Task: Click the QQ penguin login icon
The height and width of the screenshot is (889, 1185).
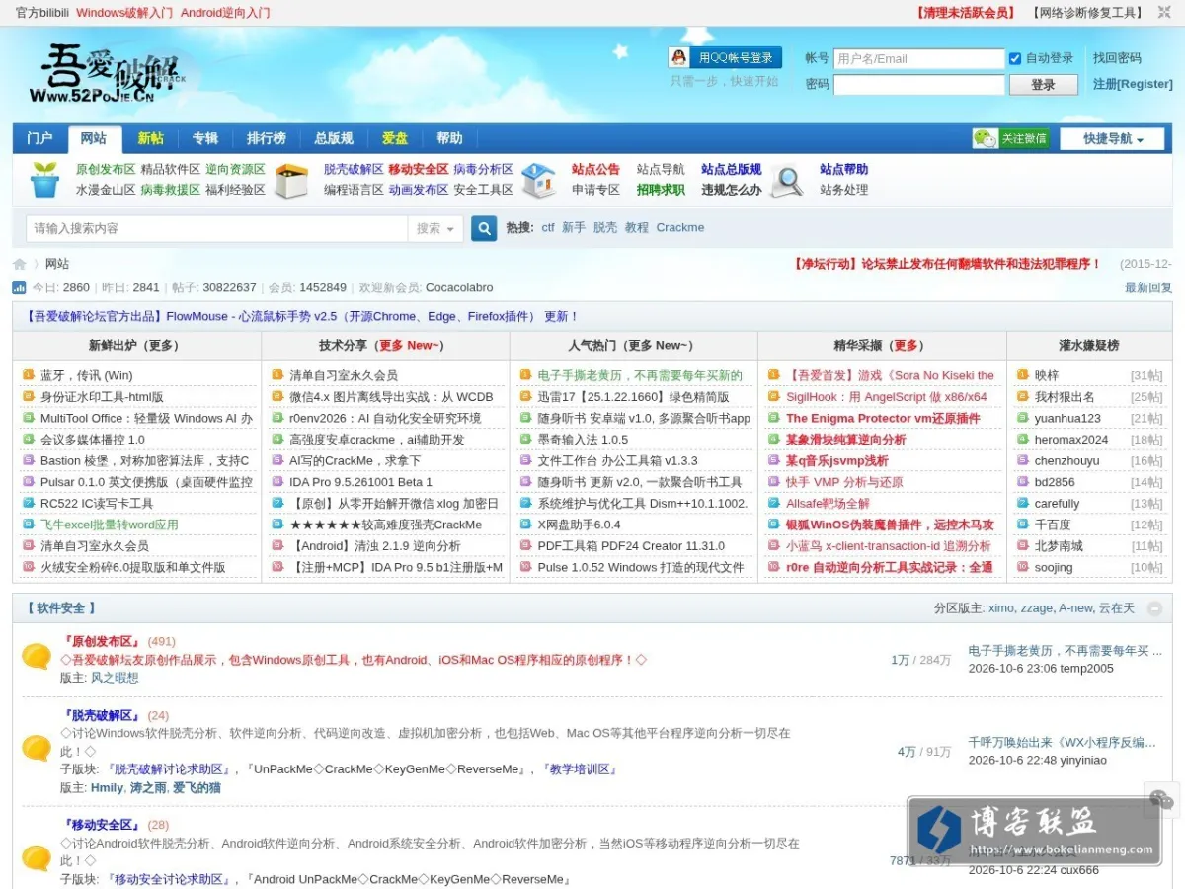Action: [x=678, y=58]
